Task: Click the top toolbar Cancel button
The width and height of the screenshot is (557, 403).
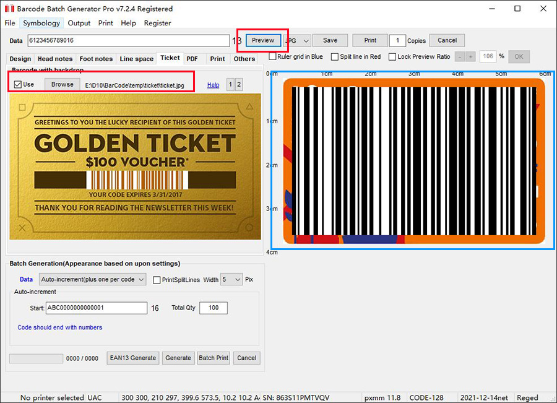Action: click(x=447, y=40)
